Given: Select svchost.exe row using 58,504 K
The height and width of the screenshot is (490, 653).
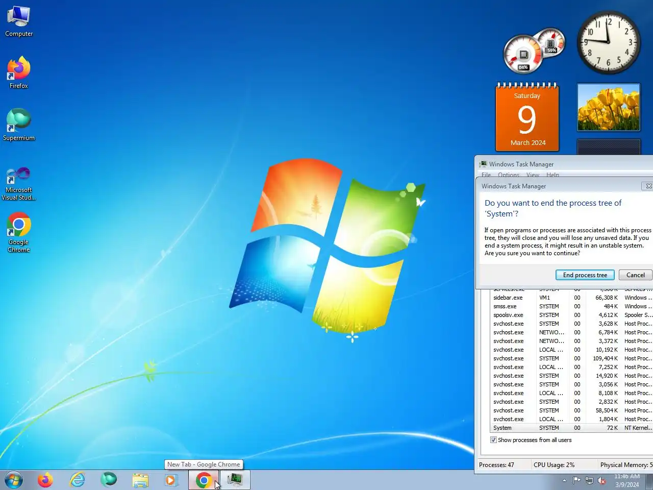Looking at the screenshot, I should [571, 410].
